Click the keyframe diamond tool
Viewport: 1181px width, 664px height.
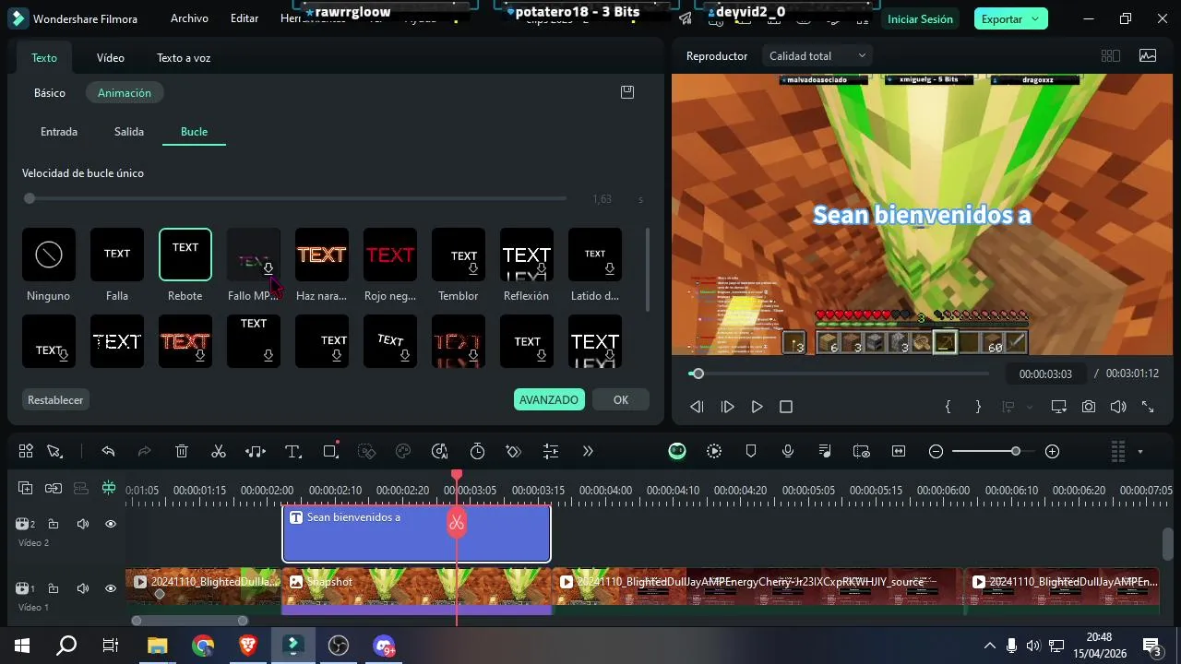[514, 451]
